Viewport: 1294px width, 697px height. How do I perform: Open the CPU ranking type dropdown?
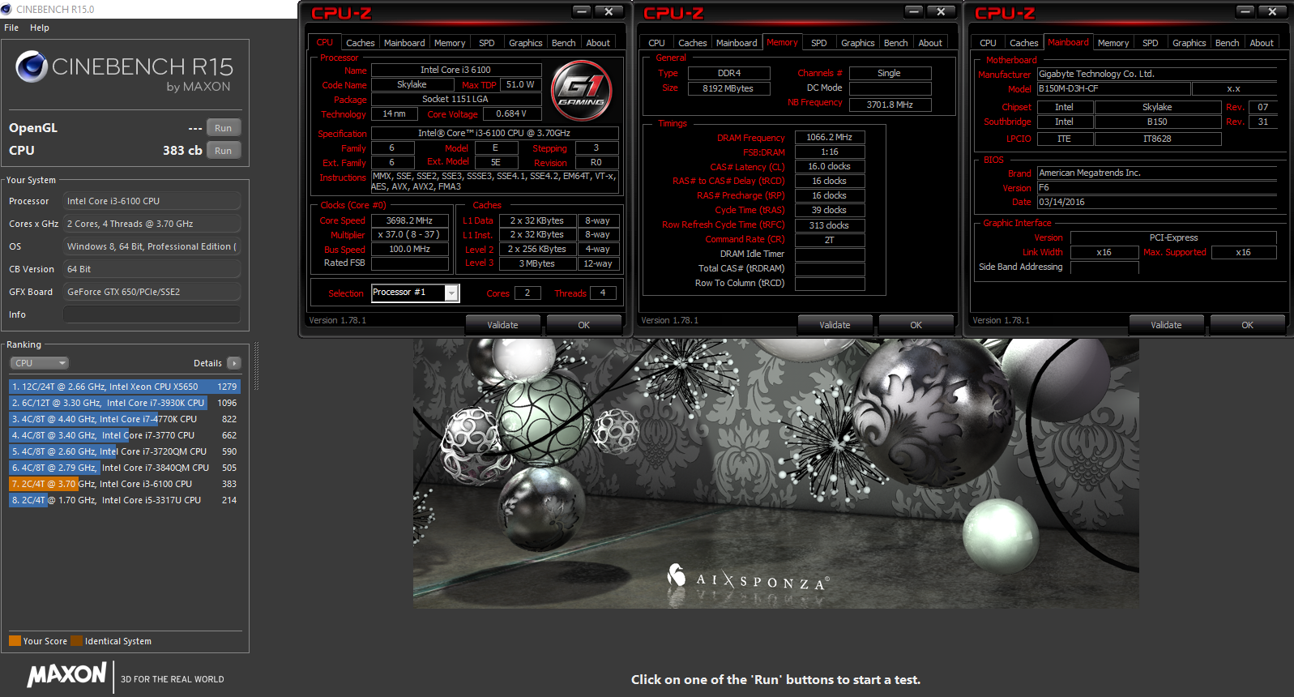pyautogui.click(x=39, y=363)
